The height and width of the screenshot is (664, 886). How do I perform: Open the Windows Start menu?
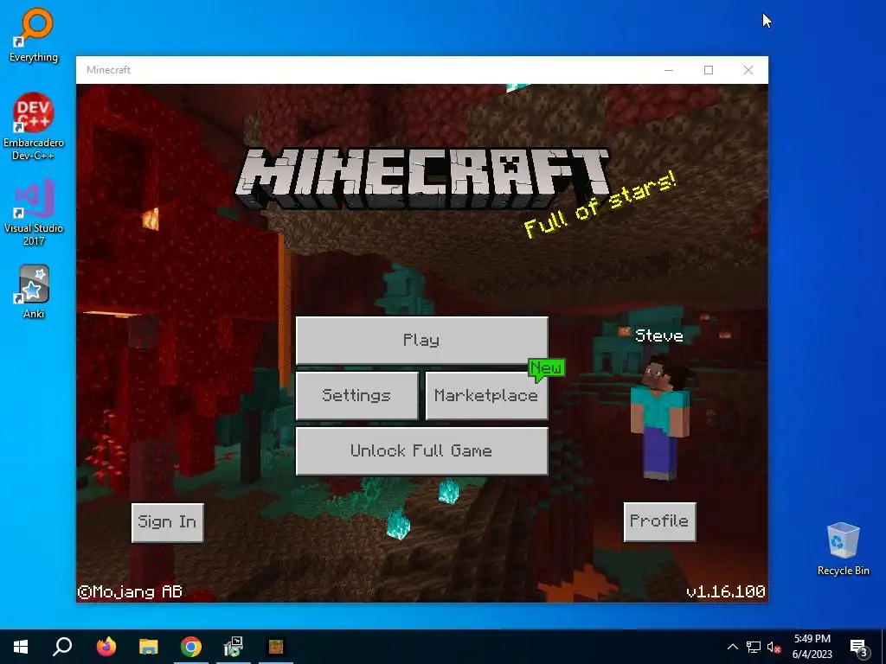click(x=21, y=647)
